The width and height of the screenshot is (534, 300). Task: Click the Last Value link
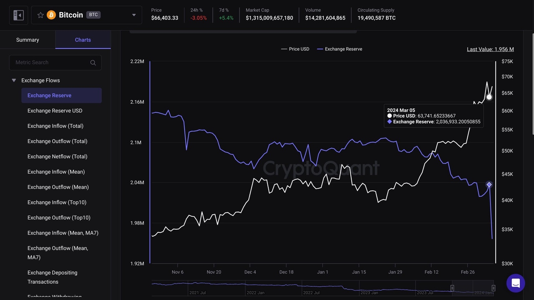[x=490, y=49]
